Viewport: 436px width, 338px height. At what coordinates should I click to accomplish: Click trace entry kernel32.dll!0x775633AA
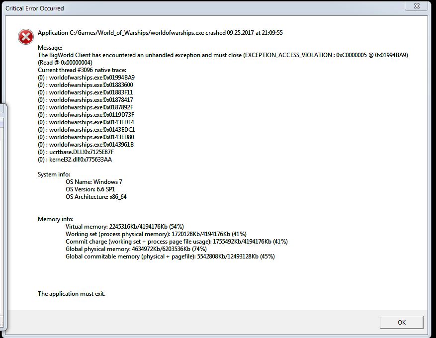pos(75,160)
